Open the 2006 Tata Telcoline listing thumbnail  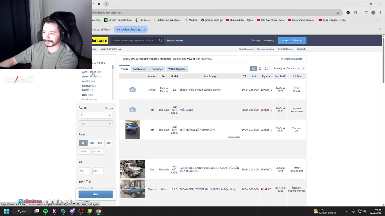132,169
